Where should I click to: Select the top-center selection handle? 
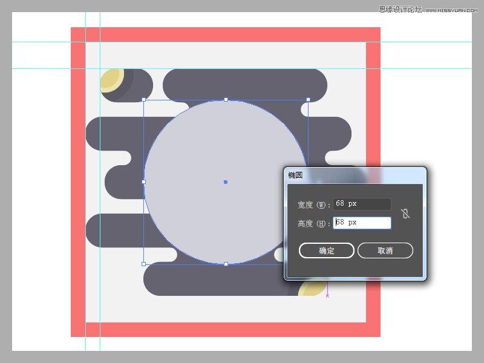tap(226, 99)
